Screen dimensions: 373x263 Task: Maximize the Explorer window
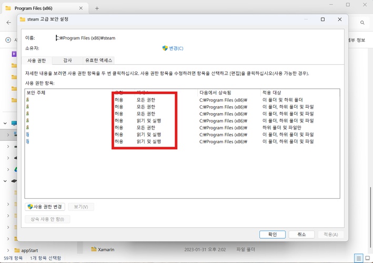pyautogui.click(x=348, y=5)
